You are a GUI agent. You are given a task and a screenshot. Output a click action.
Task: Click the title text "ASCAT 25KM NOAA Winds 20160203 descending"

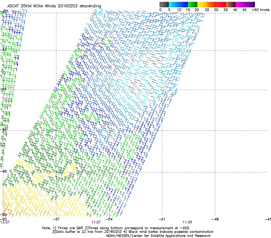(54, 6)
